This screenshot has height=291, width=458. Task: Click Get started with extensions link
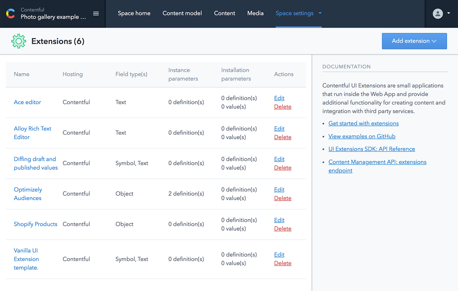click(363, 123)
